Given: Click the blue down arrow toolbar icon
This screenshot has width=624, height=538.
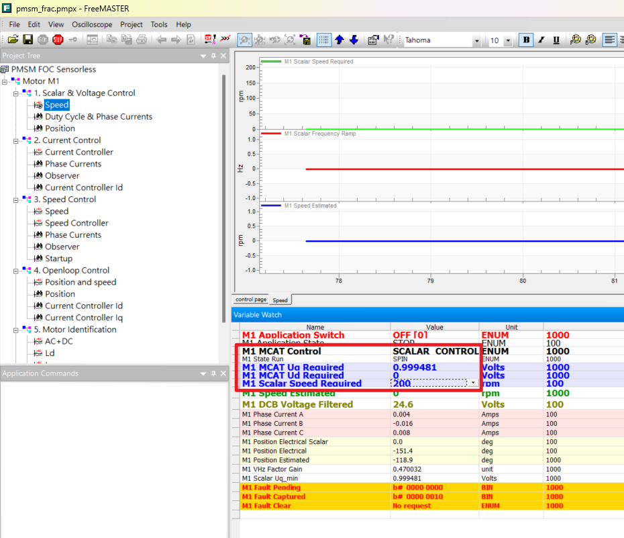Looking at the screenshot, I should [354, 40].
